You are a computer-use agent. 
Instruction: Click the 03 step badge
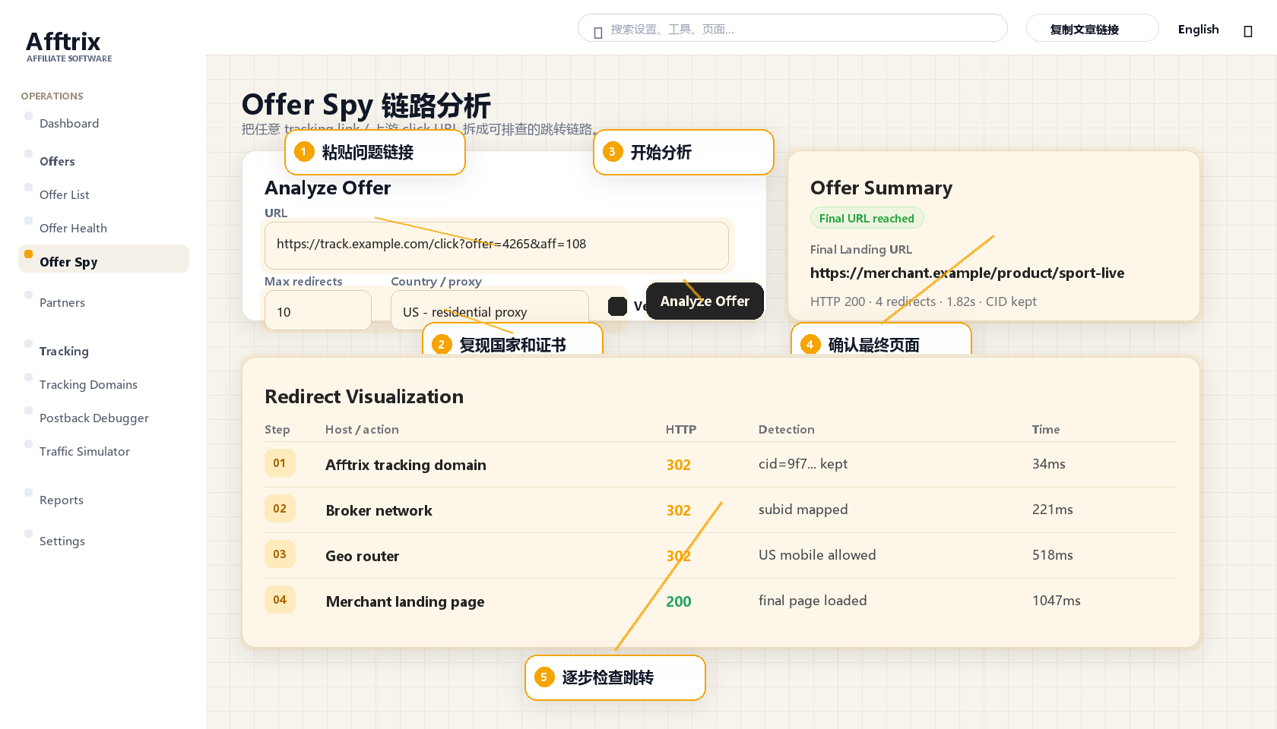[x=280, y=554]
